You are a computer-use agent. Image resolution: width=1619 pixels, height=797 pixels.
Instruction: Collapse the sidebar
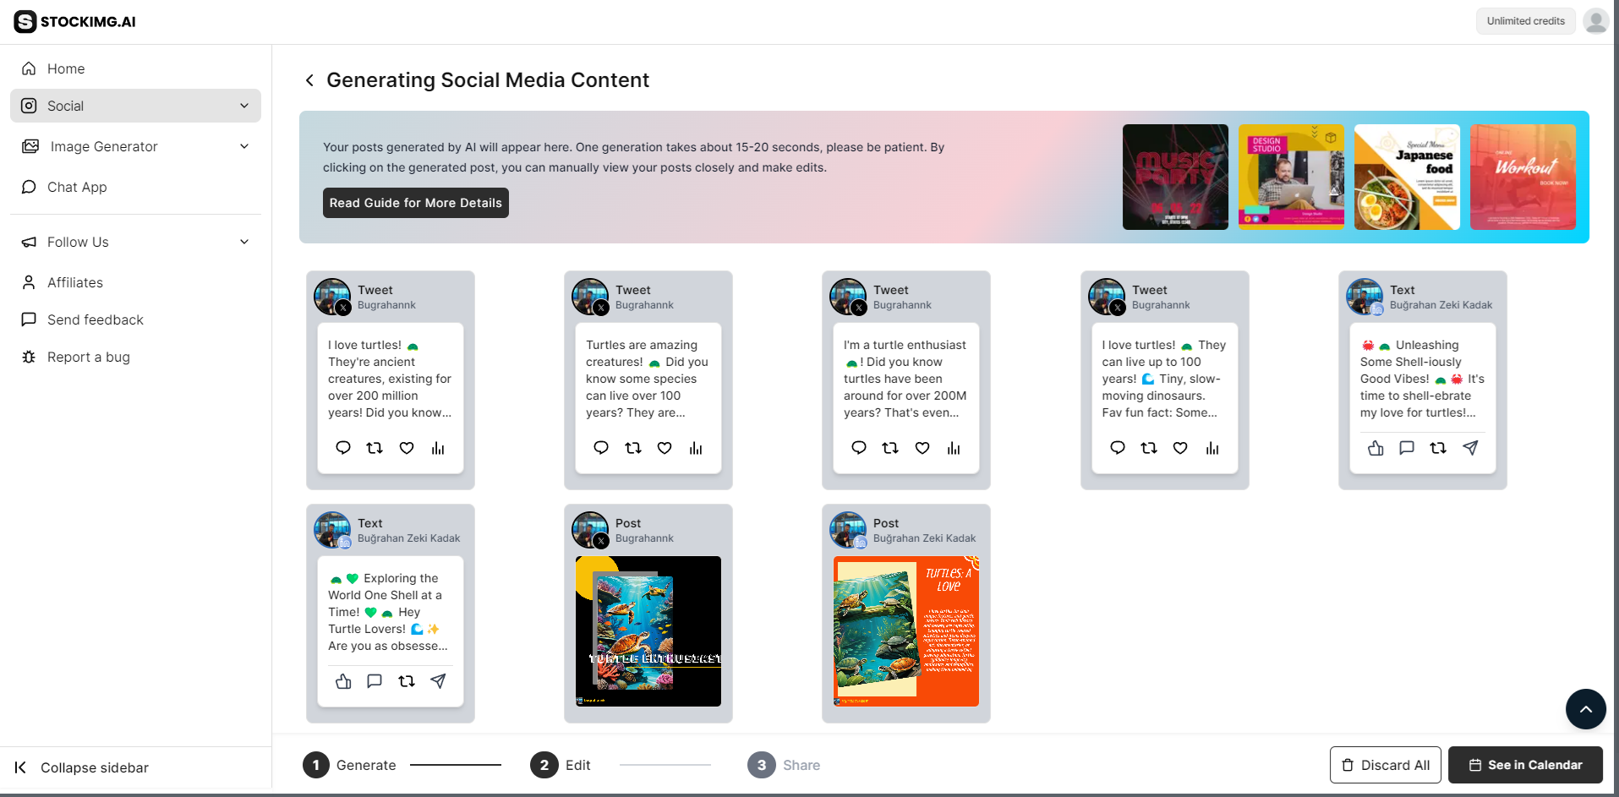pos(96,767)
